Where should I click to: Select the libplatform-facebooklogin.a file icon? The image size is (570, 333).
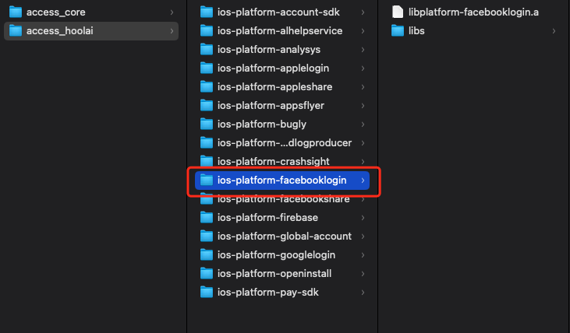coord(398,12)
